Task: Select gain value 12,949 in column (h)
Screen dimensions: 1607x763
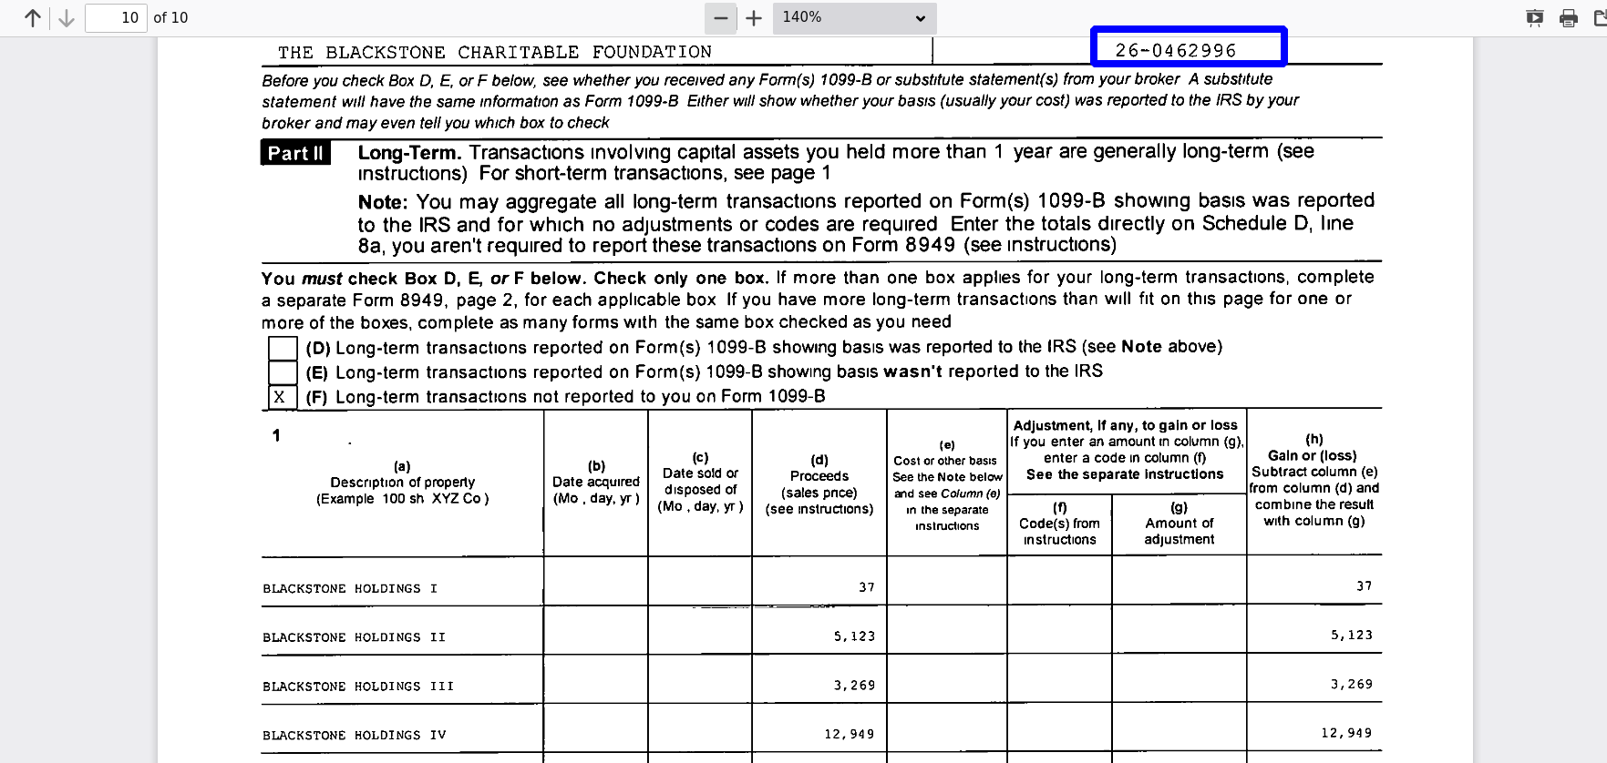Action: (x=1346, y=733)
